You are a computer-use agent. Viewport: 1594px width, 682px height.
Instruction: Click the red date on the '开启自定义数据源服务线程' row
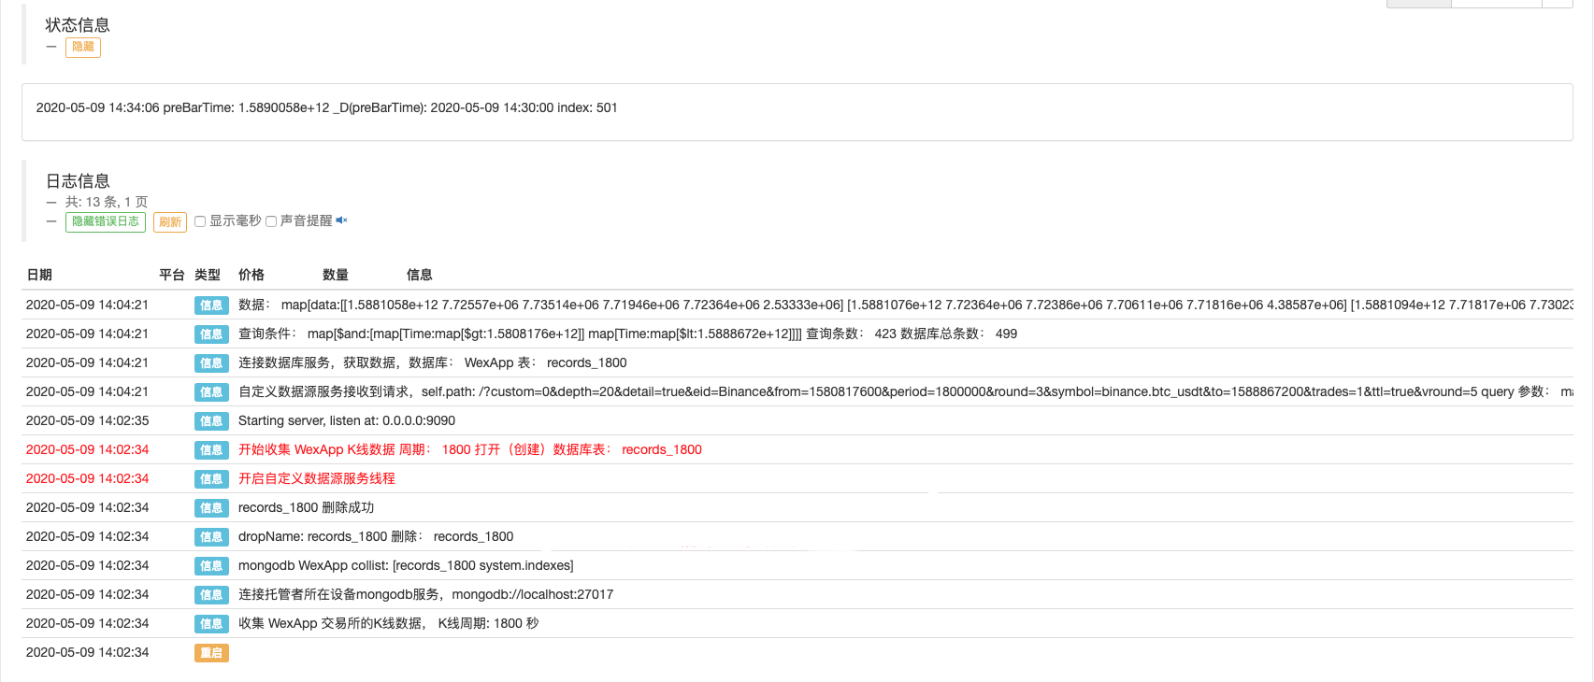[88, 478]
